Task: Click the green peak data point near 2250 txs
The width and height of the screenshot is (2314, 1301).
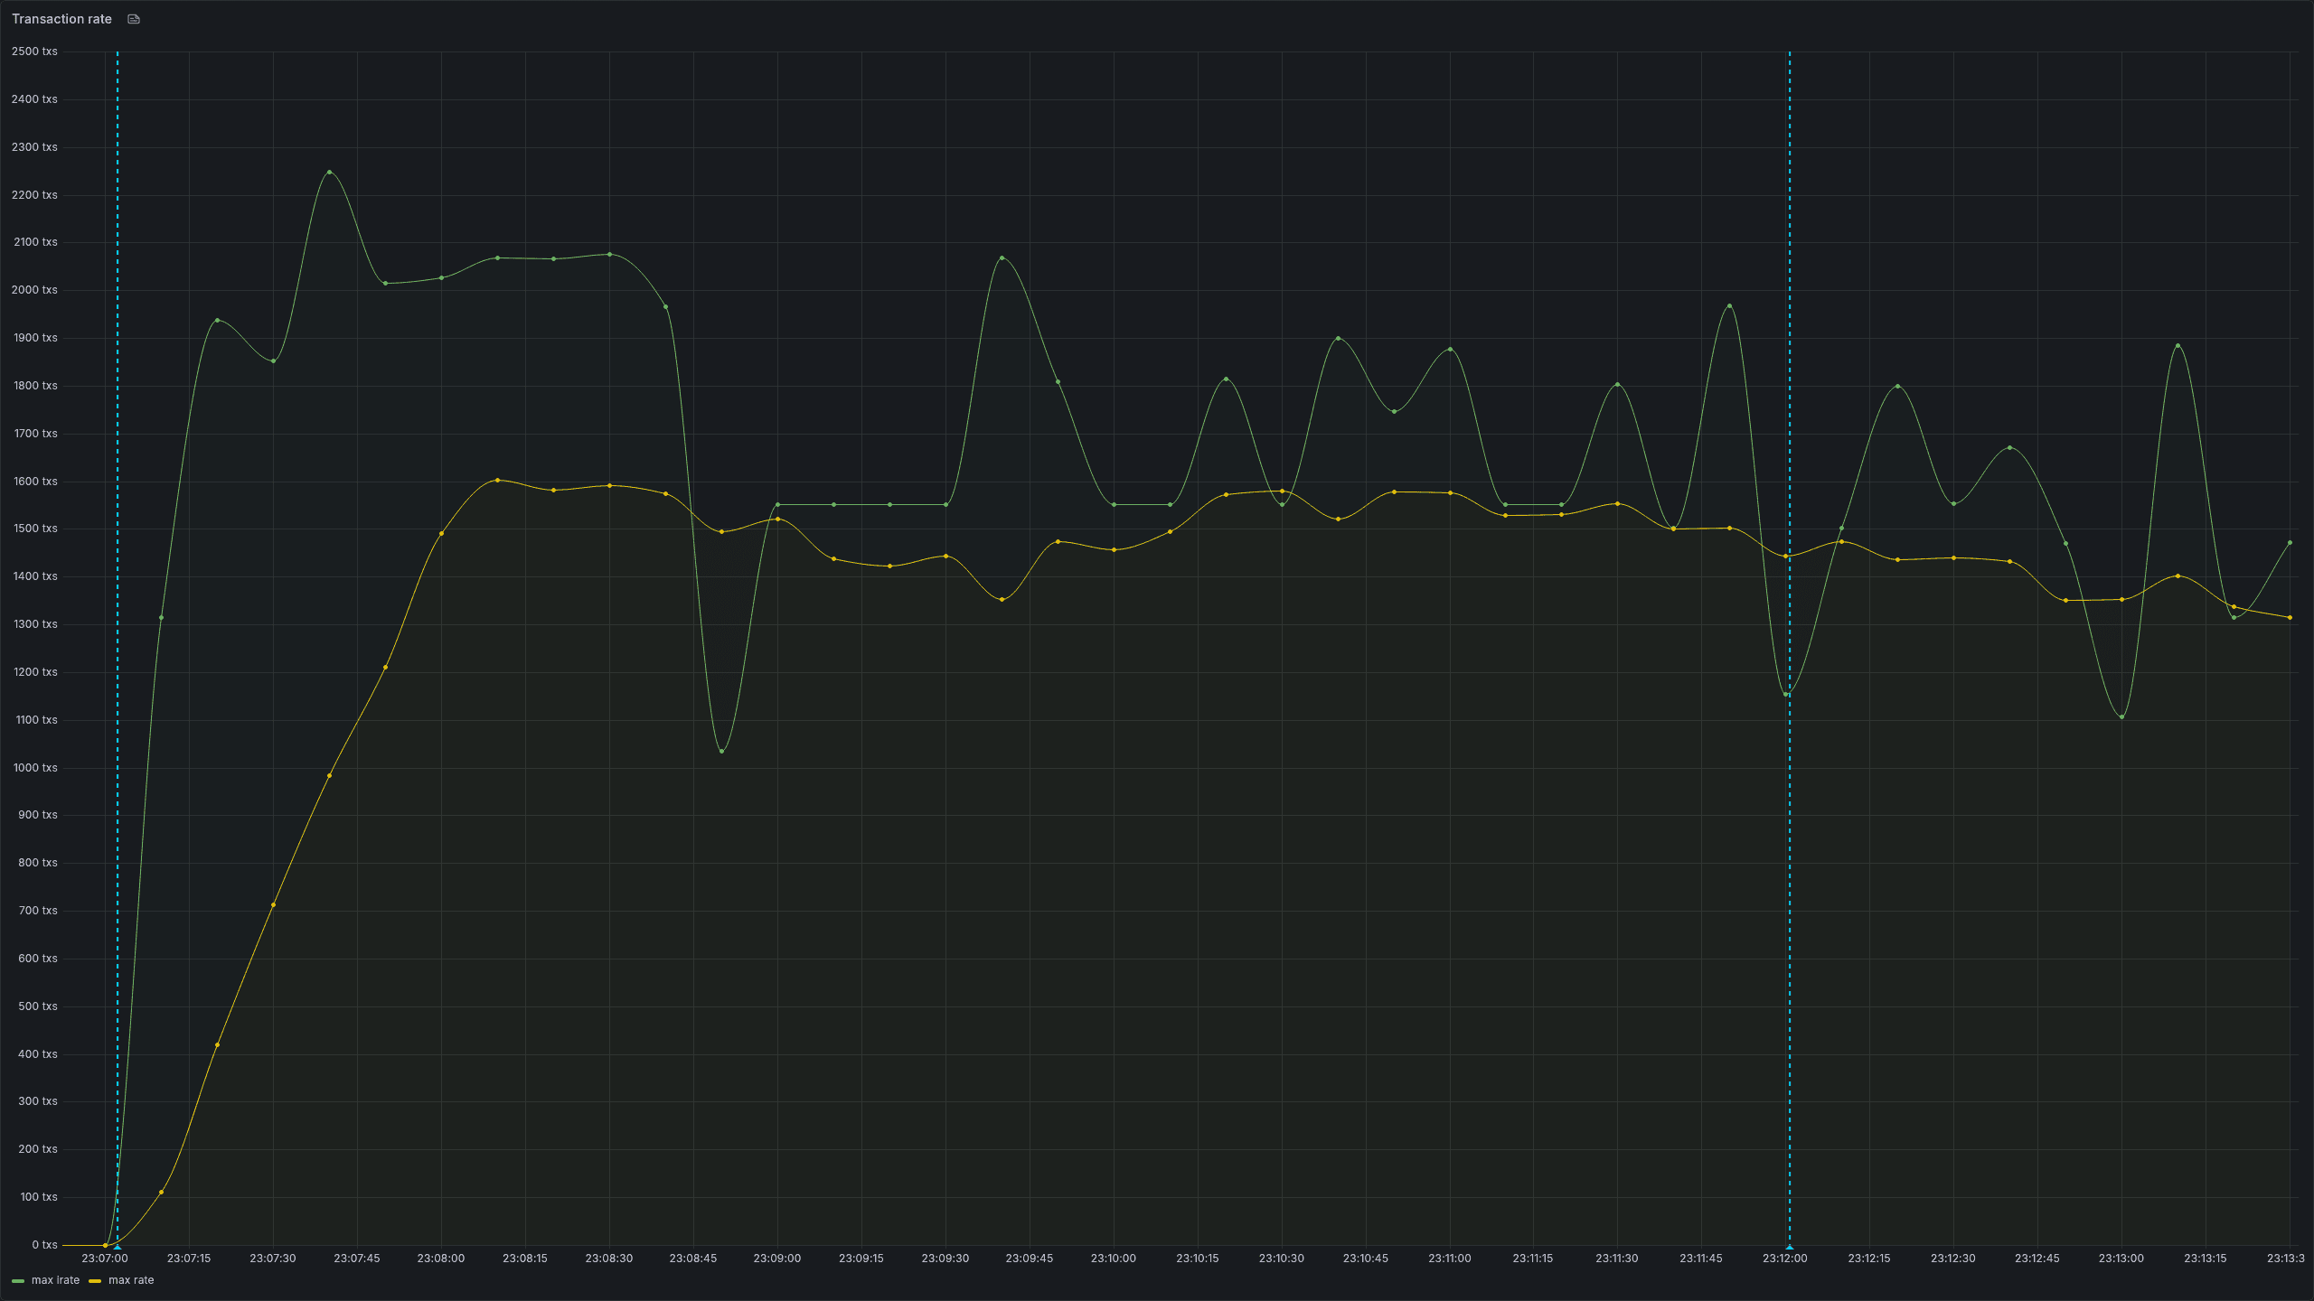Action: 329,172
